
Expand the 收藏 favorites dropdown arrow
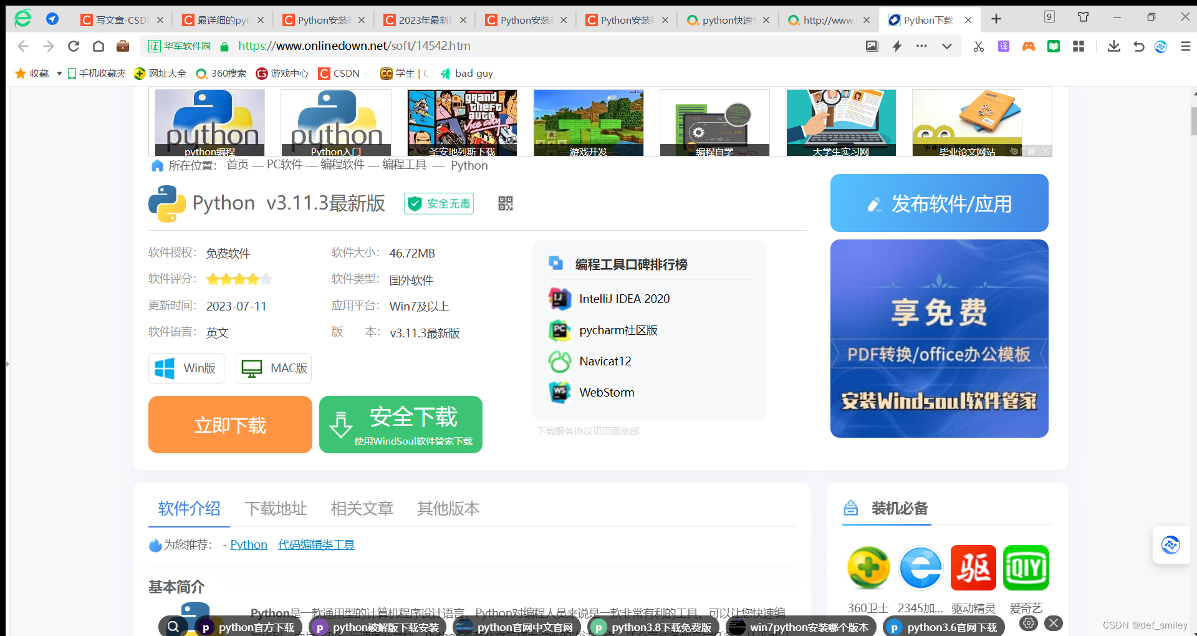(59, 74)
